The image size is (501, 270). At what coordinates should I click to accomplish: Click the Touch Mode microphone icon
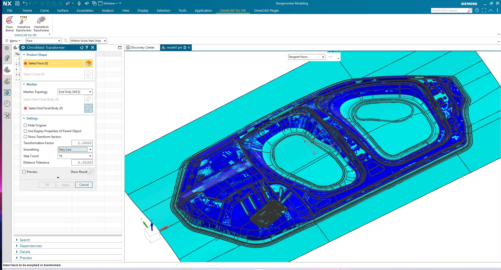point(79,3)
